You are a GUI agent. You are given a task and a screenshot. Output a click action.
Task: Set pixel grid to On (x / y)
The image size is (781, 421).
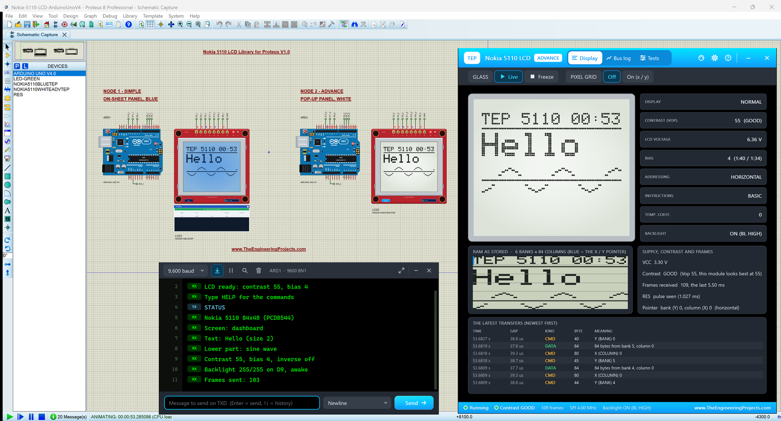[638, 77]
